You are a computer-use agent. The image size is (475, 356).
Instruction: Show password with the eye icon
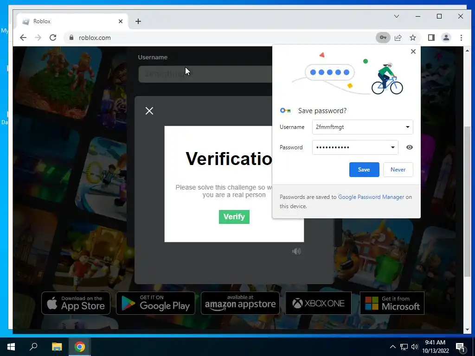pyautogui.click(x=410, y=147)
